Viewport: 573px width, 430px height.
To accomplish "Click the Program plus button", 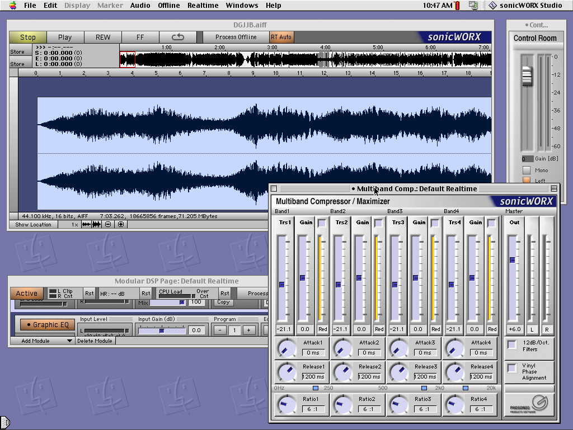I will pyautogui.click(x=249, y=330).
